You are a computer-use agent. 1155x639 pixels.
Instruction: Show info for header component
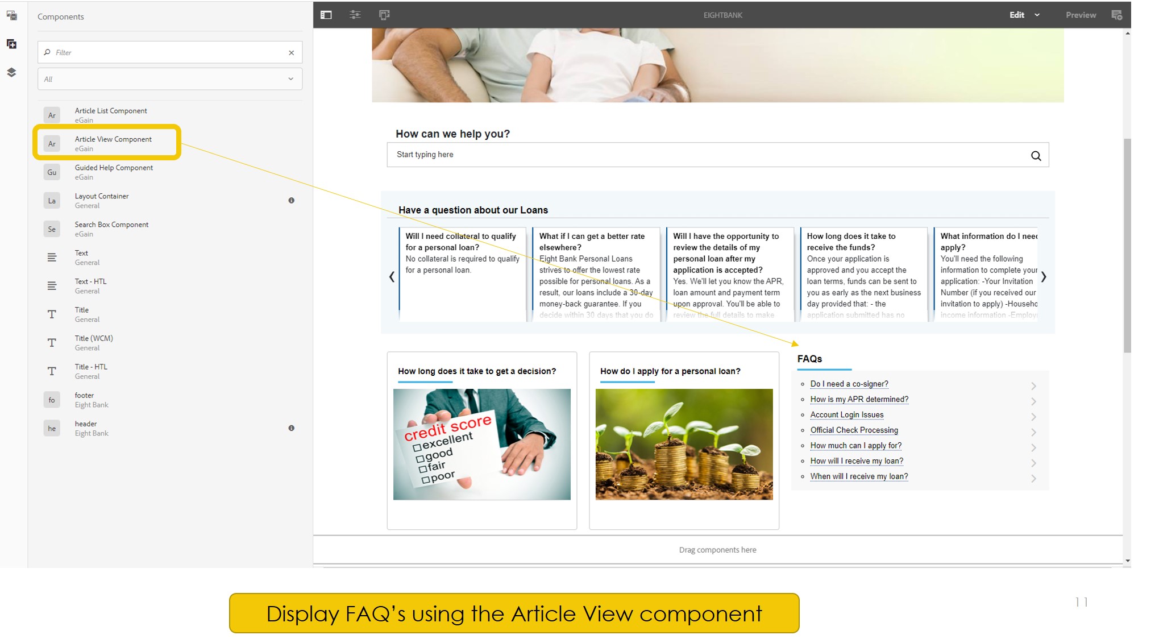[x=292, y=429]
